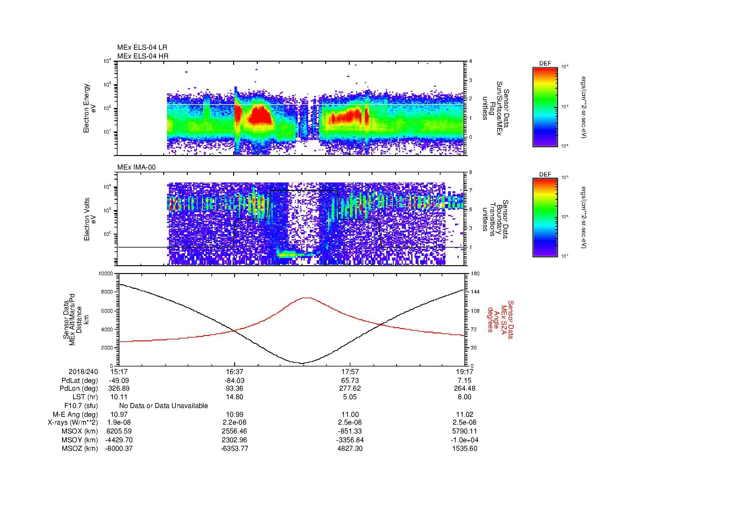Viewport: 737px width, 520px height.
Task: Click the altitude axis tick '10000'
Action: (106, 274)
